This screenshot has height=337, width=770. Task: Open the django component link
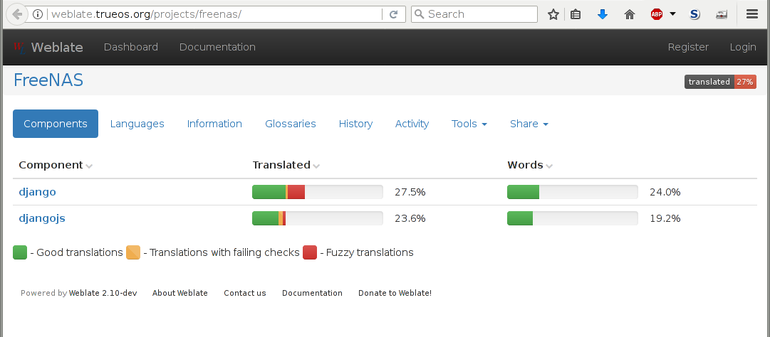point(37,192)
